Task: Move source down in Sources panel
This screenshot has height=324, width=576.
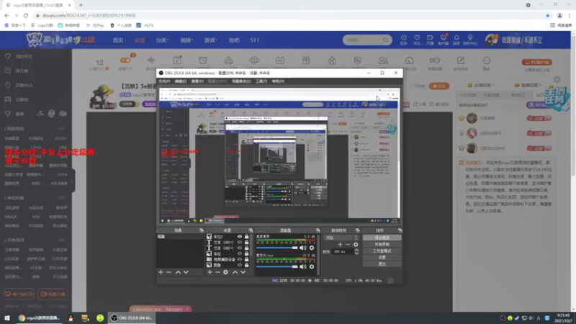Action: 243,272
